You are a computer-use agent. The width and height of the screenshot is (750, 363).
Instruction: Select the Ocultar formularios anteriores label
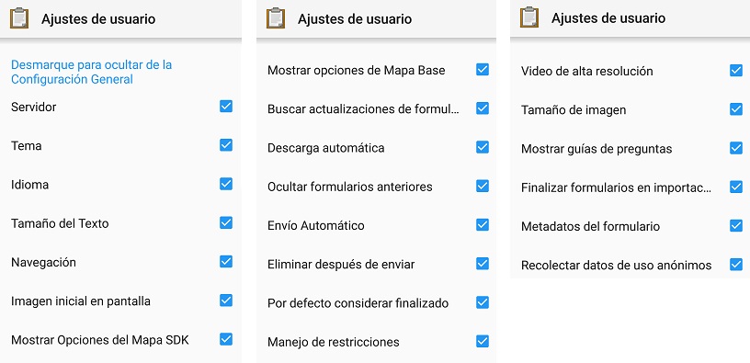tap(349, 187)
